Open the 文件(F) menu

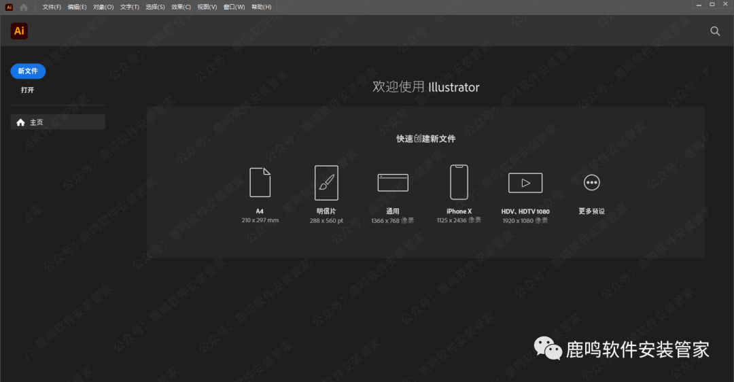pyautogui.click(x=52, y=7)
